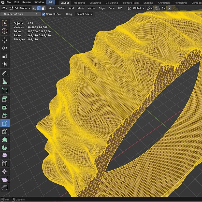
Task: Pick the Edge Slide tool
Action: 5,164
